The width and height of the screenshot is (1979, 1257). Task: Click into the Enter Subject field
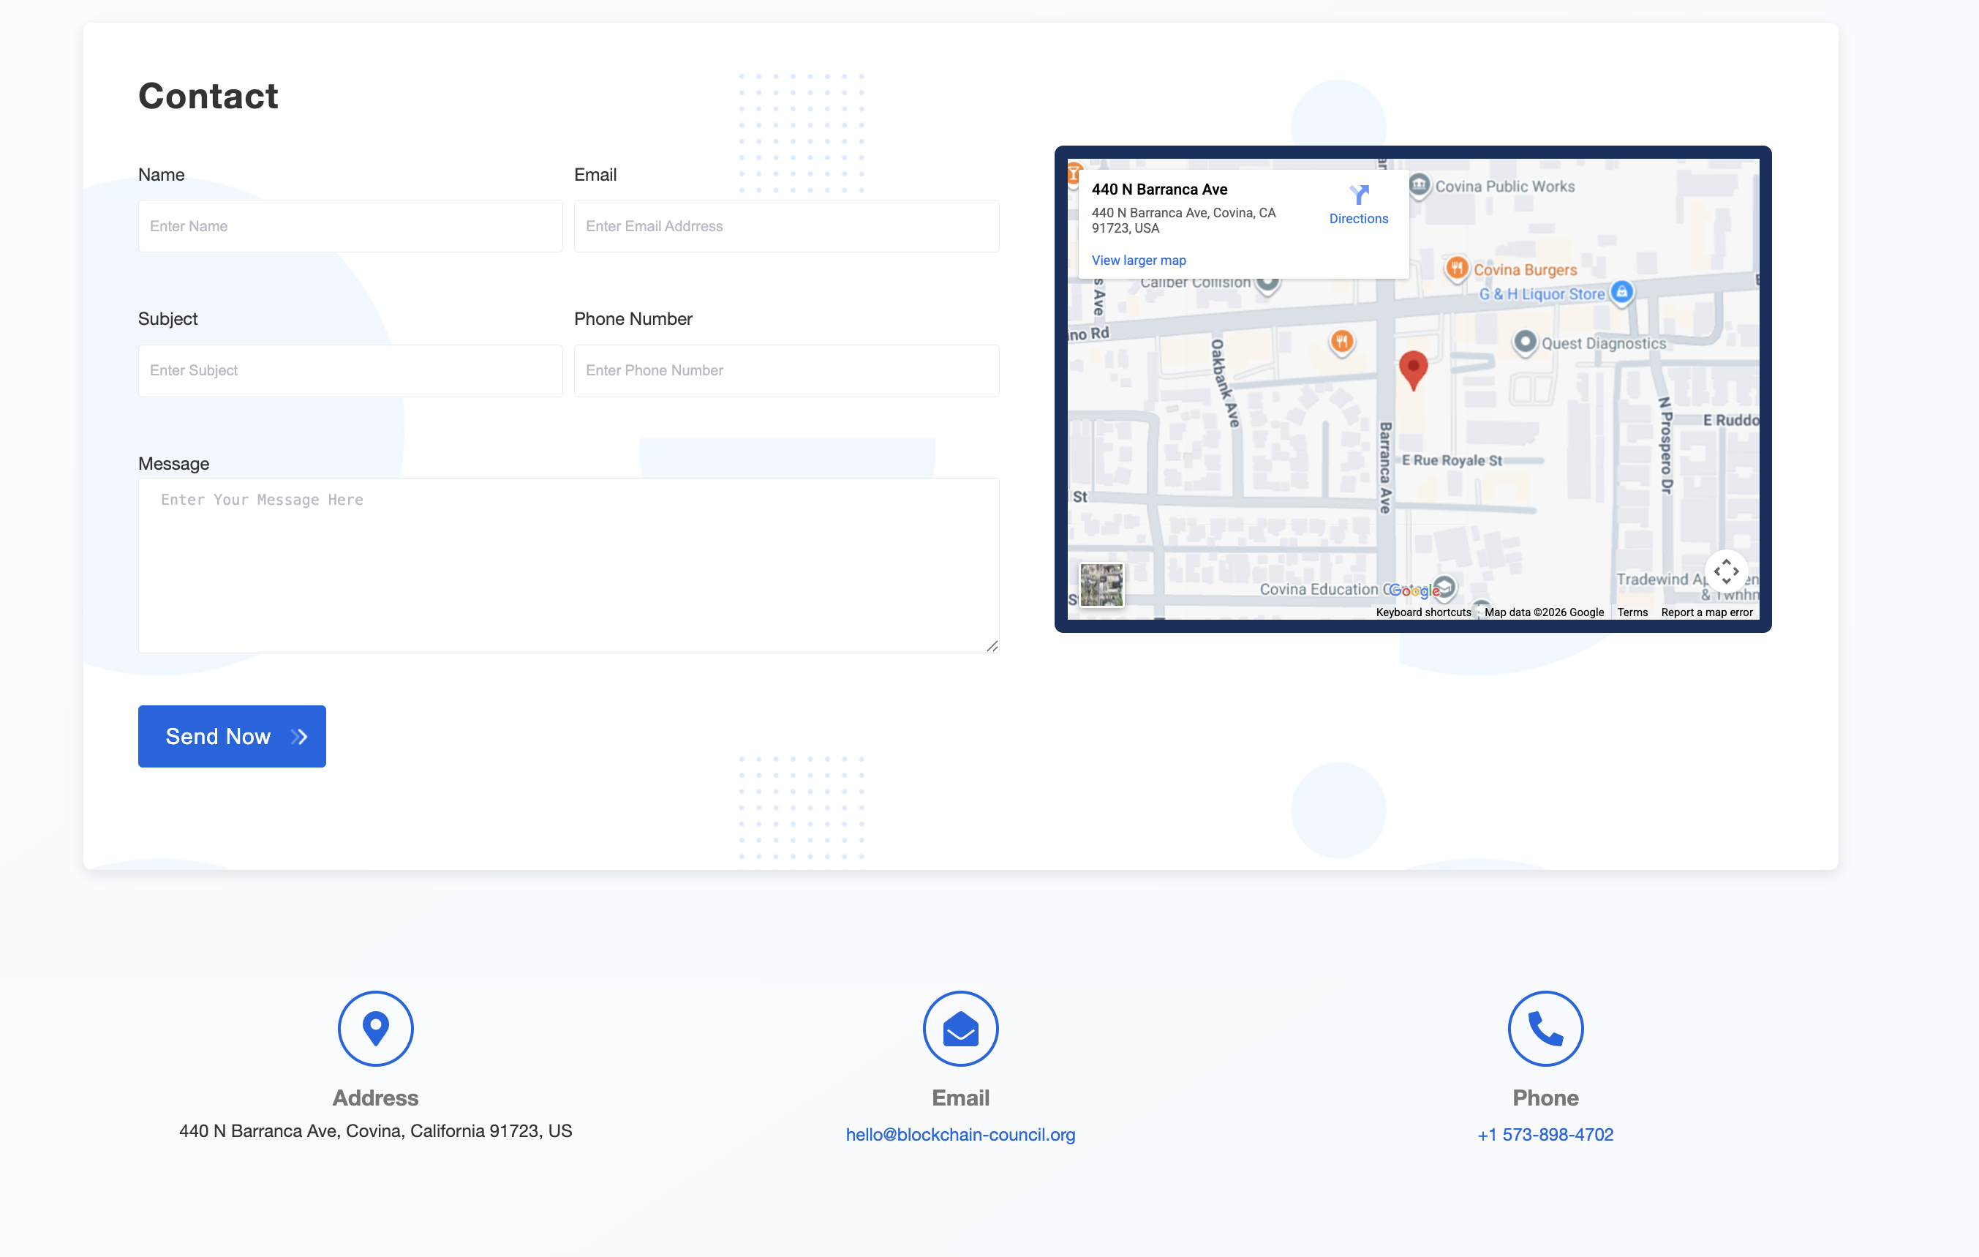pyautogui.click(x=350, y=371)
